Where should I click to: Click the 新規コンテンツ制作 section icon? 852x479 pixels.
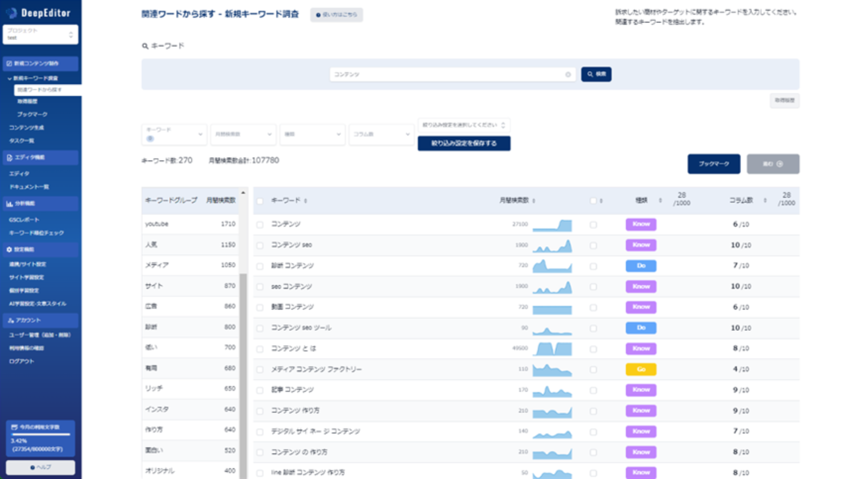point(9,63)
